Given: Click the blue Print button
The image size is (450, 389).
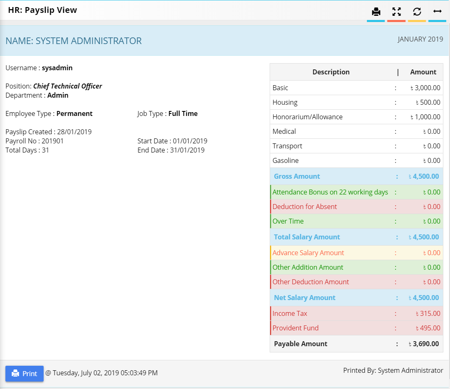Looking at the screenshot, I should click(25, 374).
